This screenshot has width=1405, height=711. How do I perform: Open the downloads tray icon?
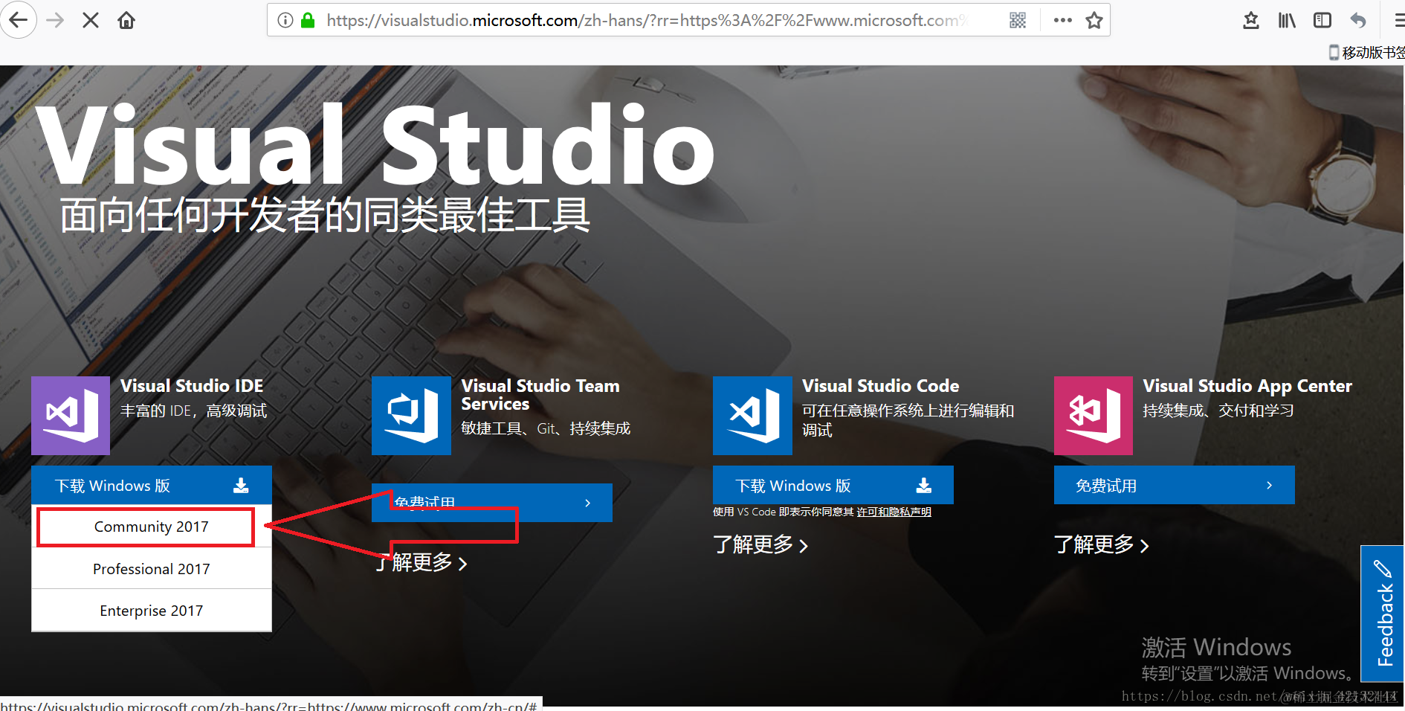point(1251,20)
